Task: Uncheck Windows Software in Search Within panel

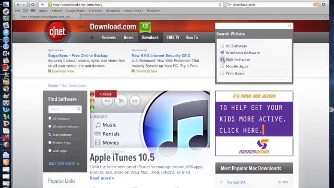Action: [x=222, y=52]
